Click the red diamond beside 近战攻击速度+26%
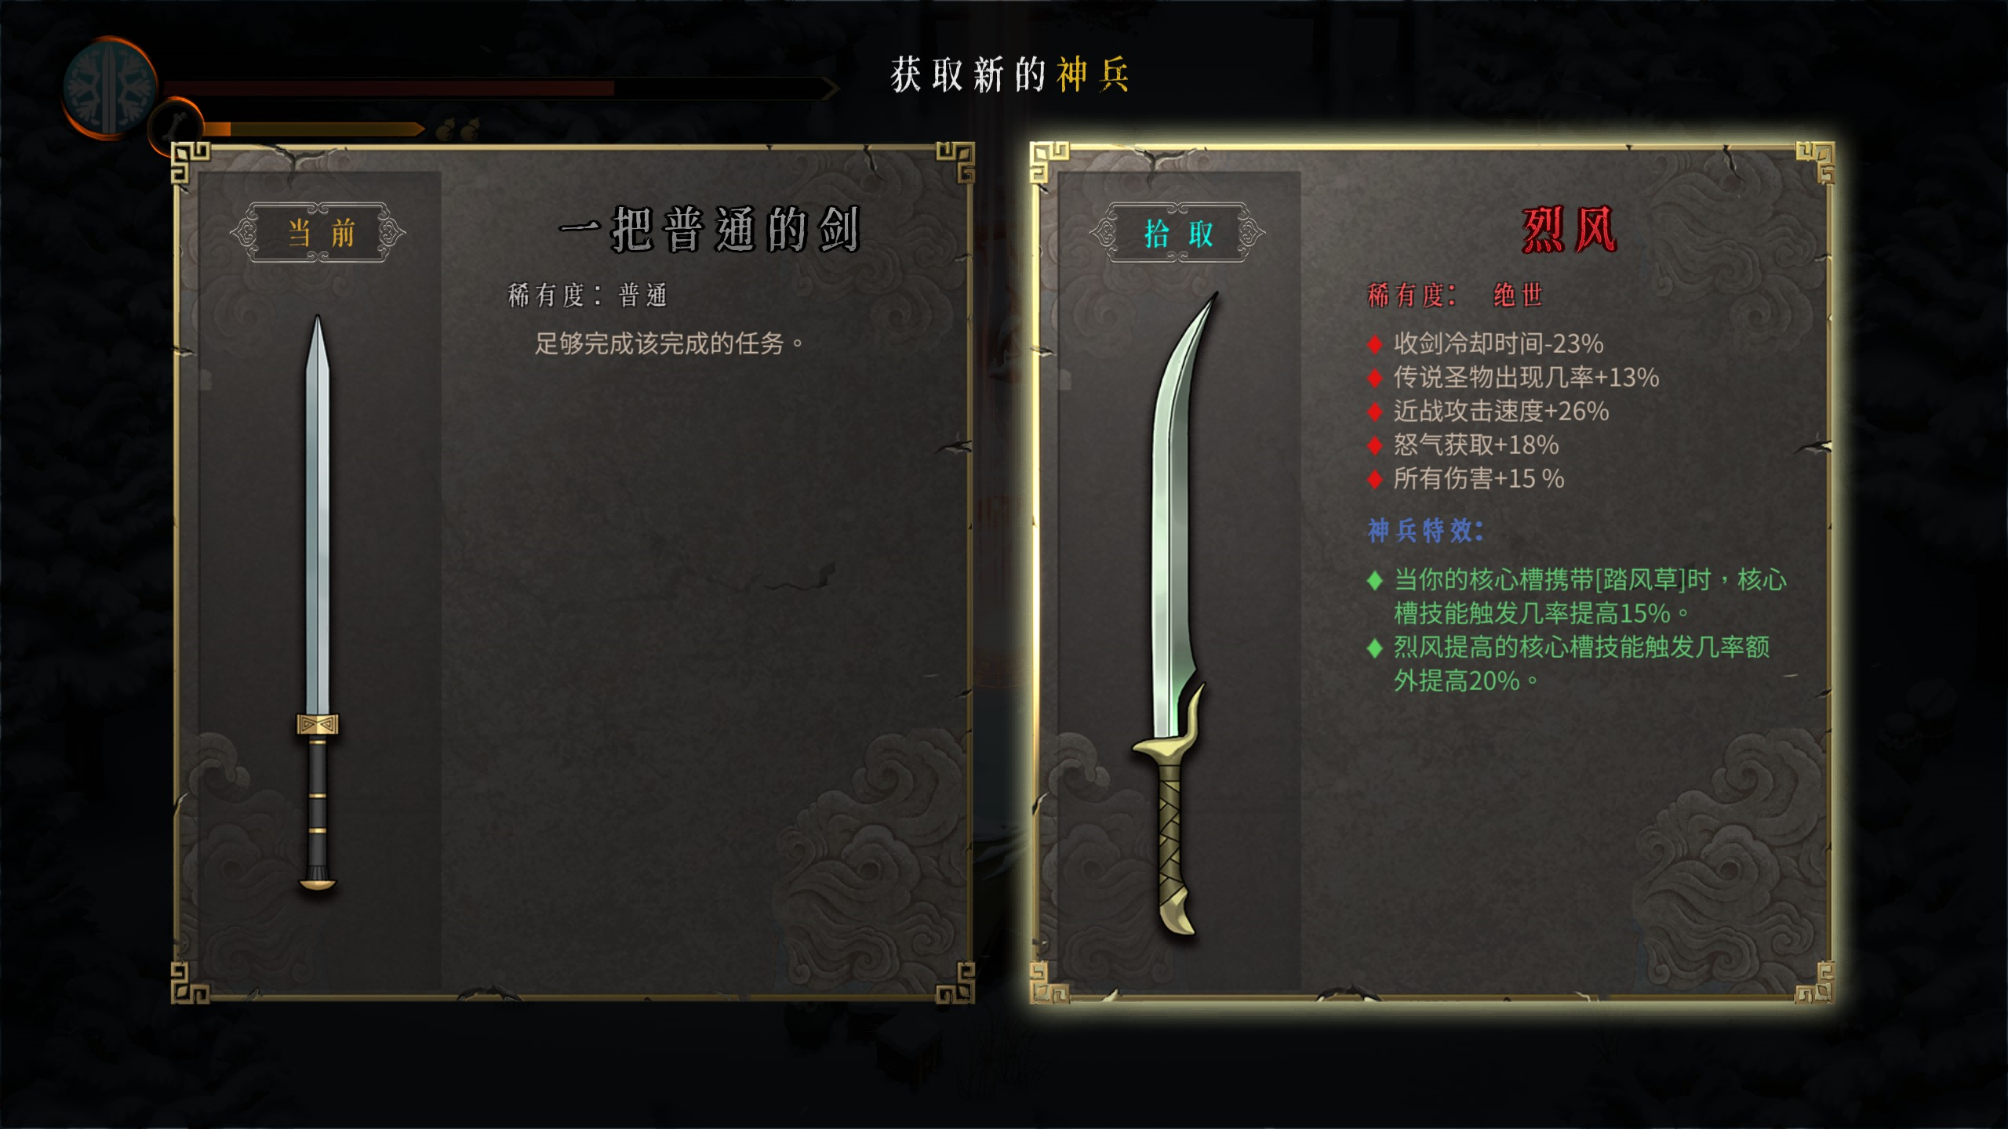Image resolution: width=2008 pixels, height=1129 pixels. pyautogui.click(x=1374, y=412)
